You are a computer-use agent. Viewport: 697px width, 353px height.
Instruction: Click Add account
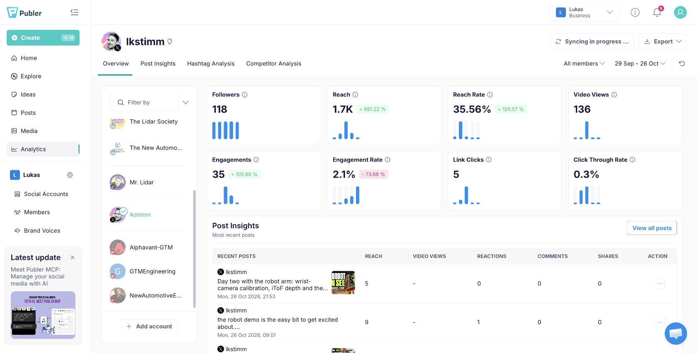[x=149, y=326]
